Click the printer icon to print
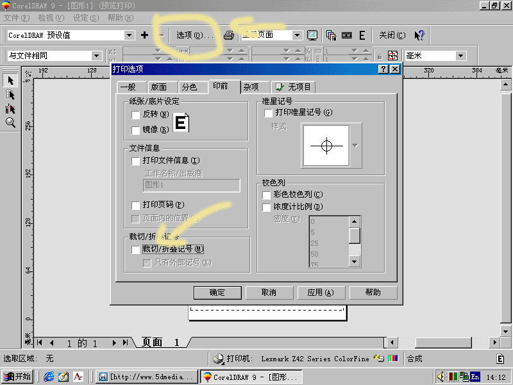Image resolution: width=513 pixels, height=385 pixels. point(229,35)
